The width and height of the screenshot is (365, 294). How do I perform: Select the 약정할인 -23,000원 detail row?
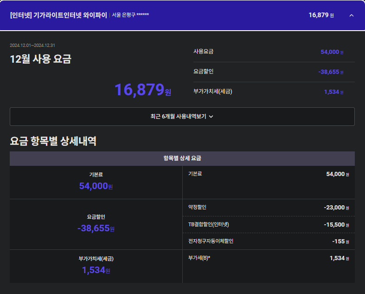coord(269,208)
